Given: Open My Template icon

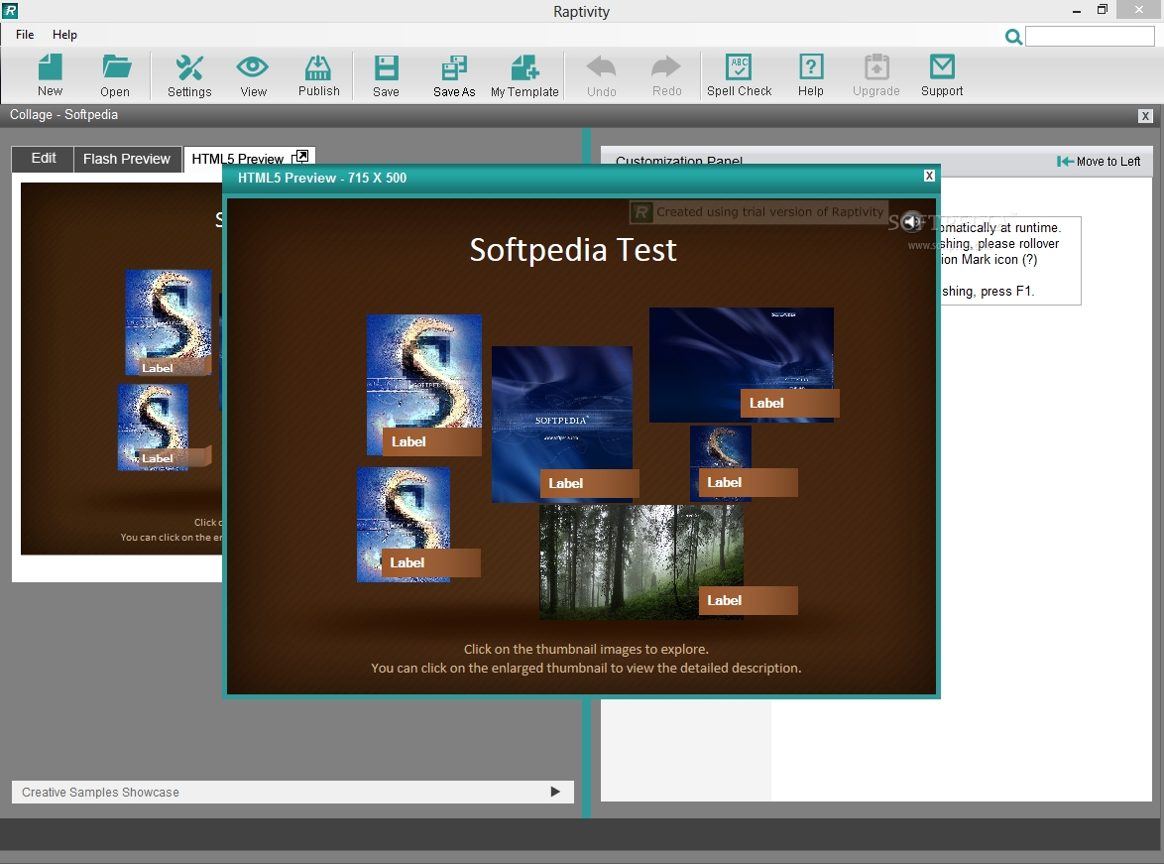Looking at the screenshot, I should (524, 75).
